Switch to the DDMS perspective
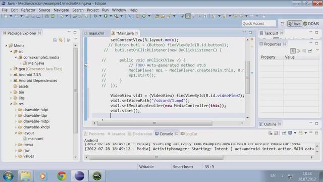 click(x=311, y=24)
